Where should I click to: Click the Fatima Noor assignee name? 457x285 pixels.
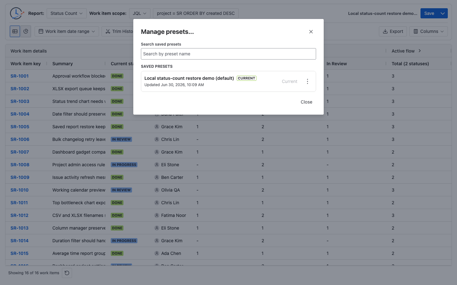point(174,215)
